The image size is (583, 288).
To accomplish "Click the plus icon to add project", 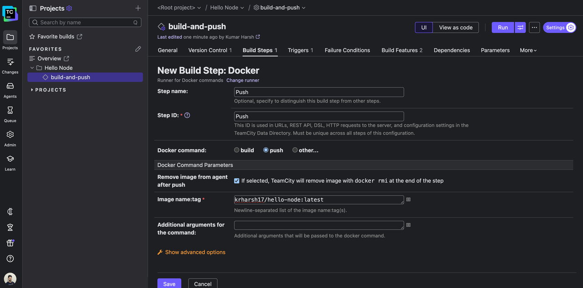I will [x=138, y=8].
